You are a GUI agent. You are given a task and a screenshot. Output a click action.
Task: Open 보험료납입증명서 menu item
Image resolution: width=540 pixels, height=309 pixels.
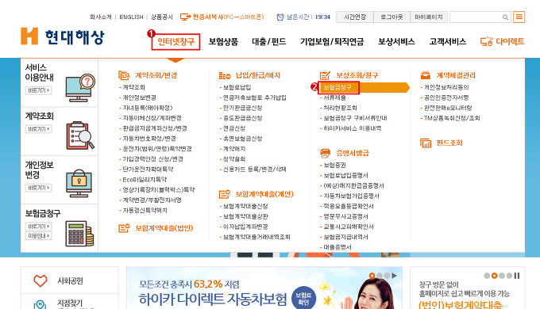click(345, 176)
